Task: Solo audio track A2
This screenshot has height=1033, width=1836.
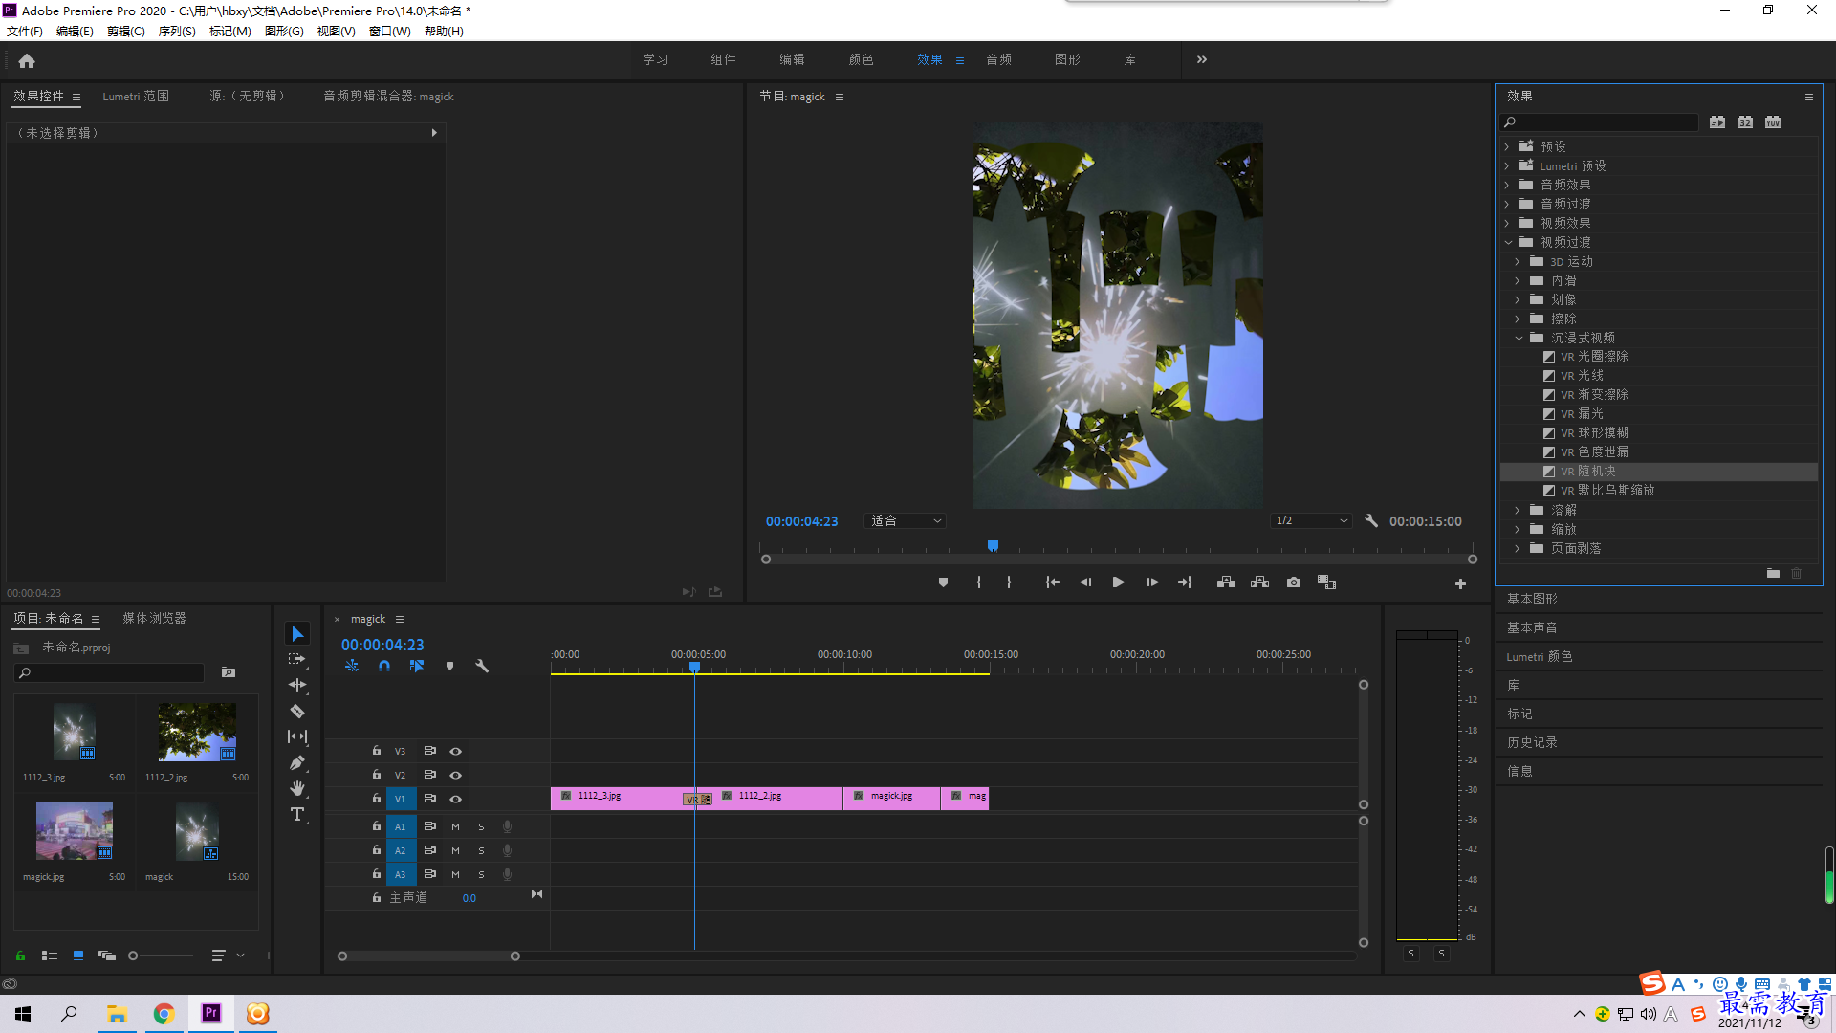Action: click(x=481, y=851)
